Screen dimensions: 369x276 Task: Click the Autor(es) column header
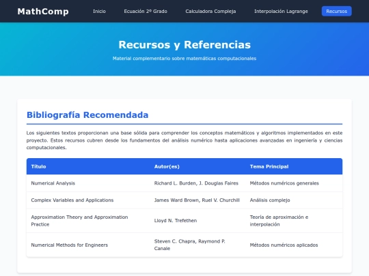197,166
